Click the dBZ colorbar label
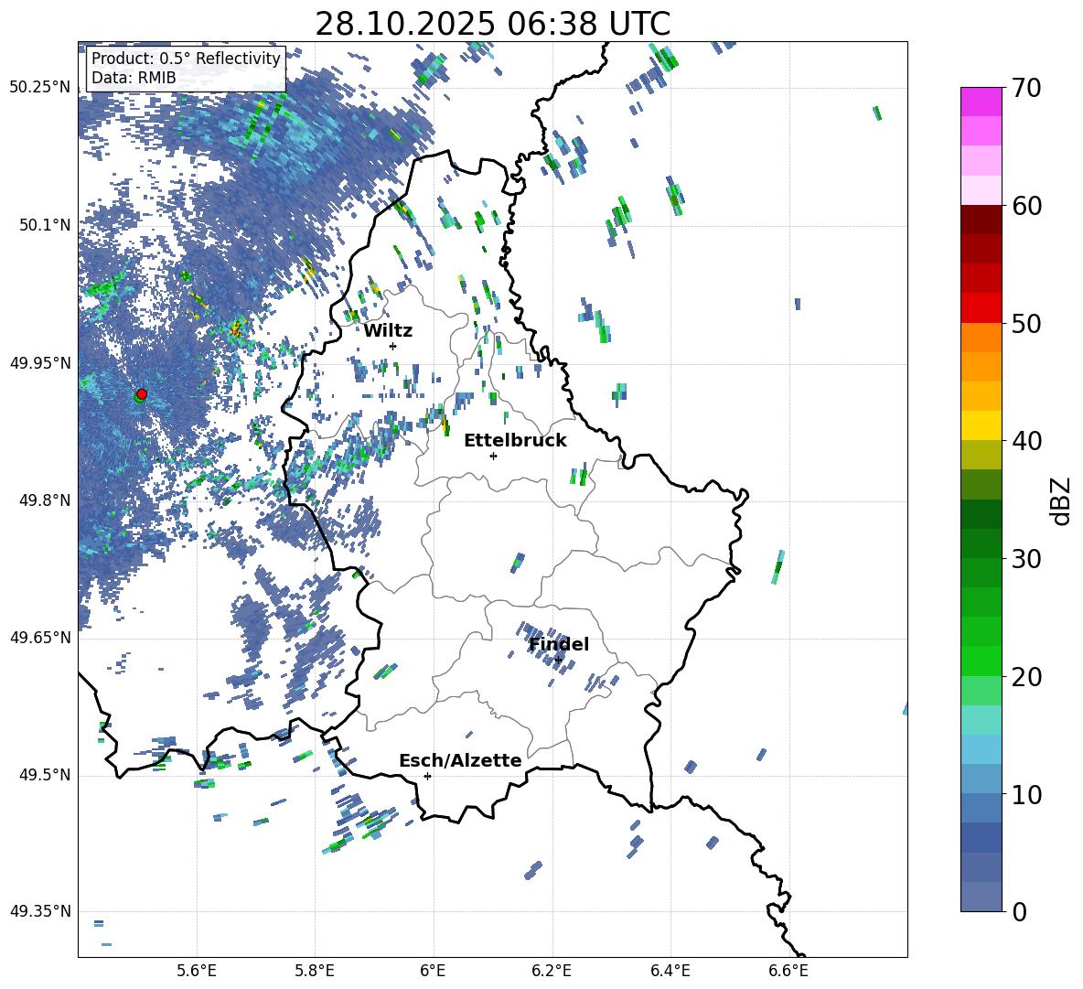The width and height of the screenshot is (1083, 989). tap(1060, 500)
